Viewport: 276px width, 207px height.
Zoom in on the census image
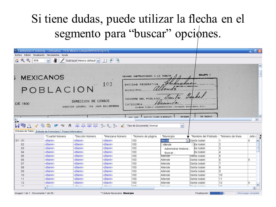tap(23, 61)
